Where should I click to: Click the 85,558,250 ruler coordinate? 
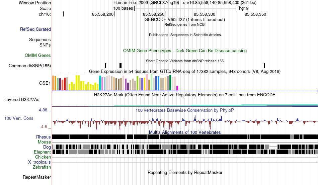(154, 14)
